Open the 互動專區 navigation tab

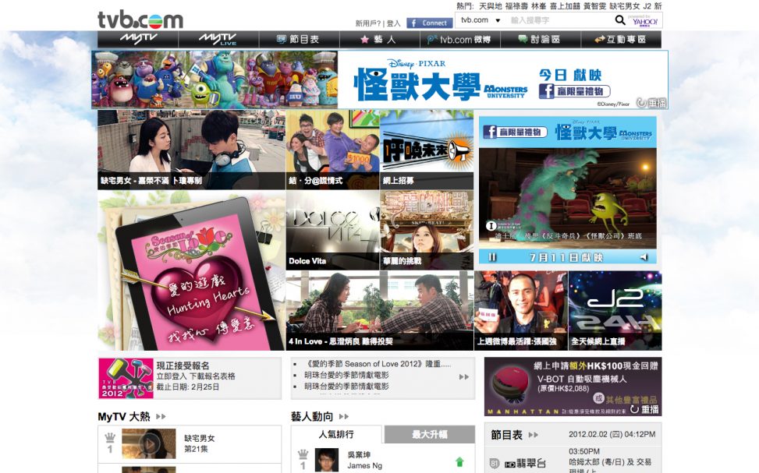coord(621,39)
